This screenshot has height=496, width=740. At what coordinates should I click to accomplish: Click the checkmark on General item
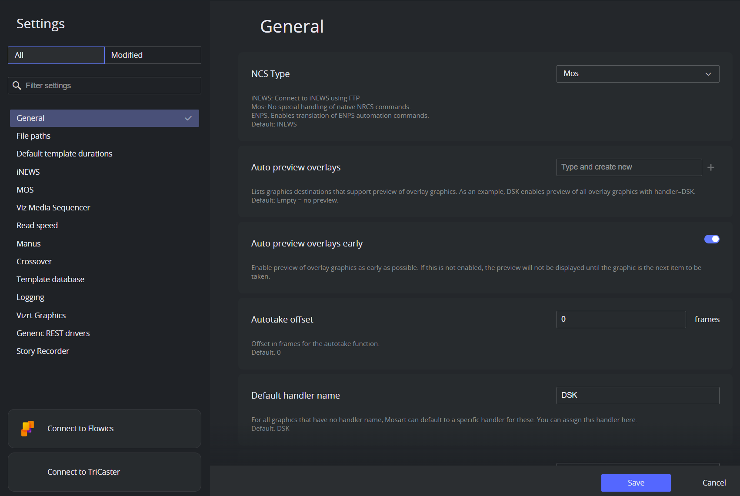tap(188, 118)
